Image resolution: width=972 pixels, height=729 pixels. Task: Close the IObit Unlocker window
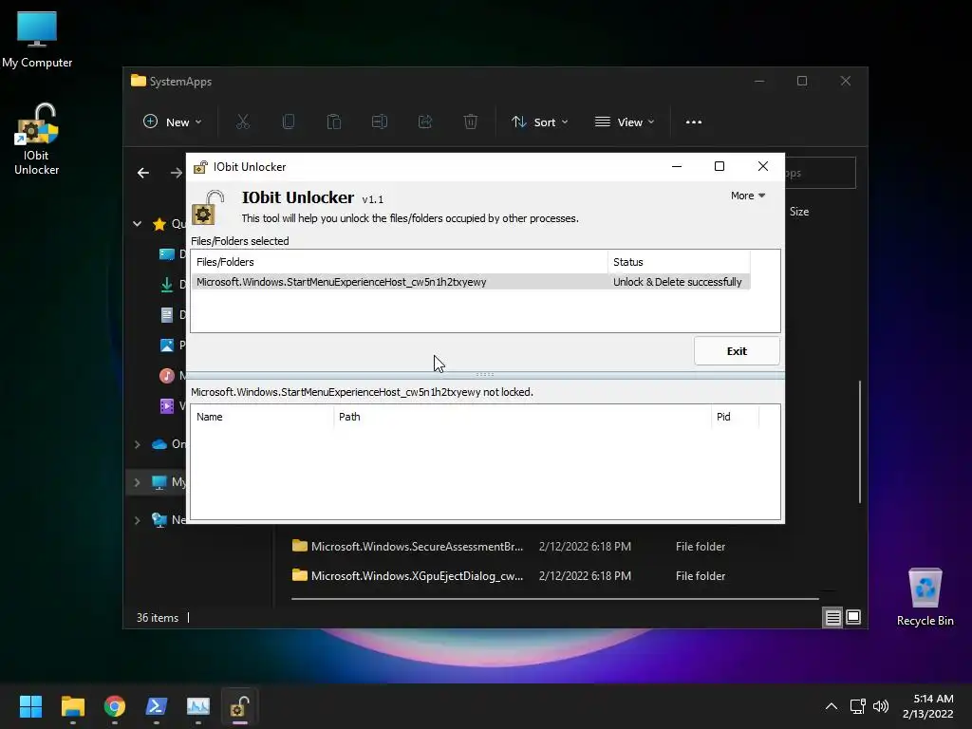coord(763,166)
